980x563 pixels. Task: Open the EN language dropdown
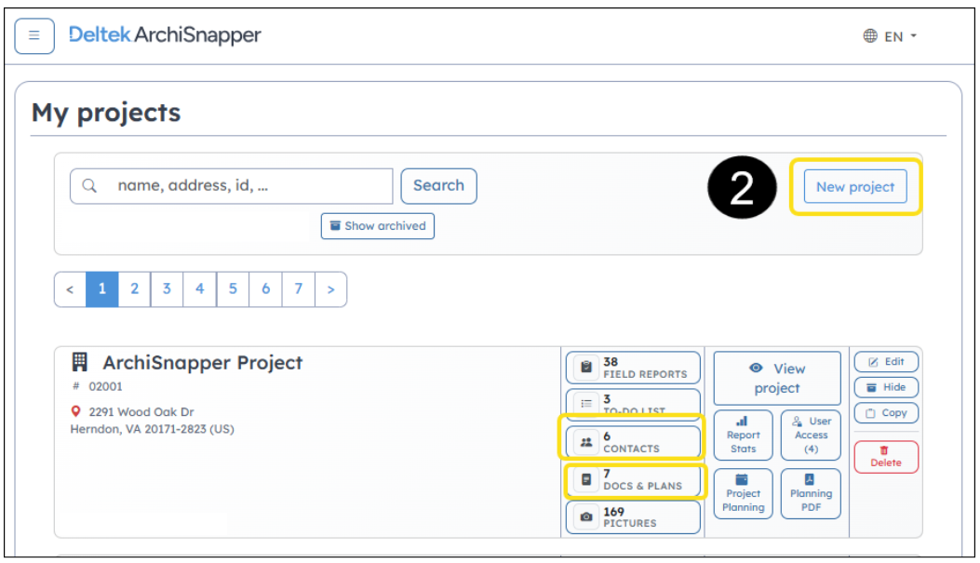coord(891,36)
